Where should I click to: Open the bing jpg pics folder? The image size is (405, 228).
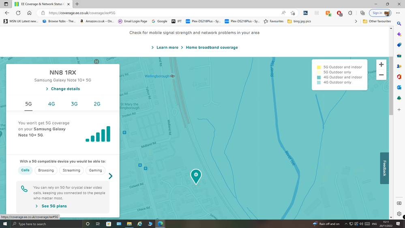coord(299,21)
